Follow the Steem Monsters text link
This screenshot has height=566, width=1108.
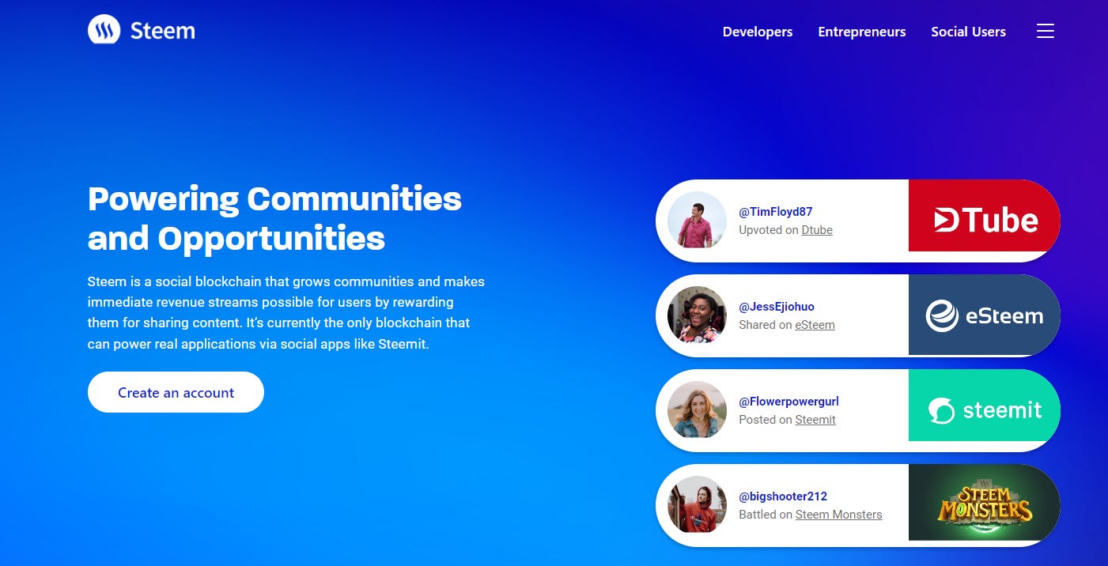coord(838,515)
